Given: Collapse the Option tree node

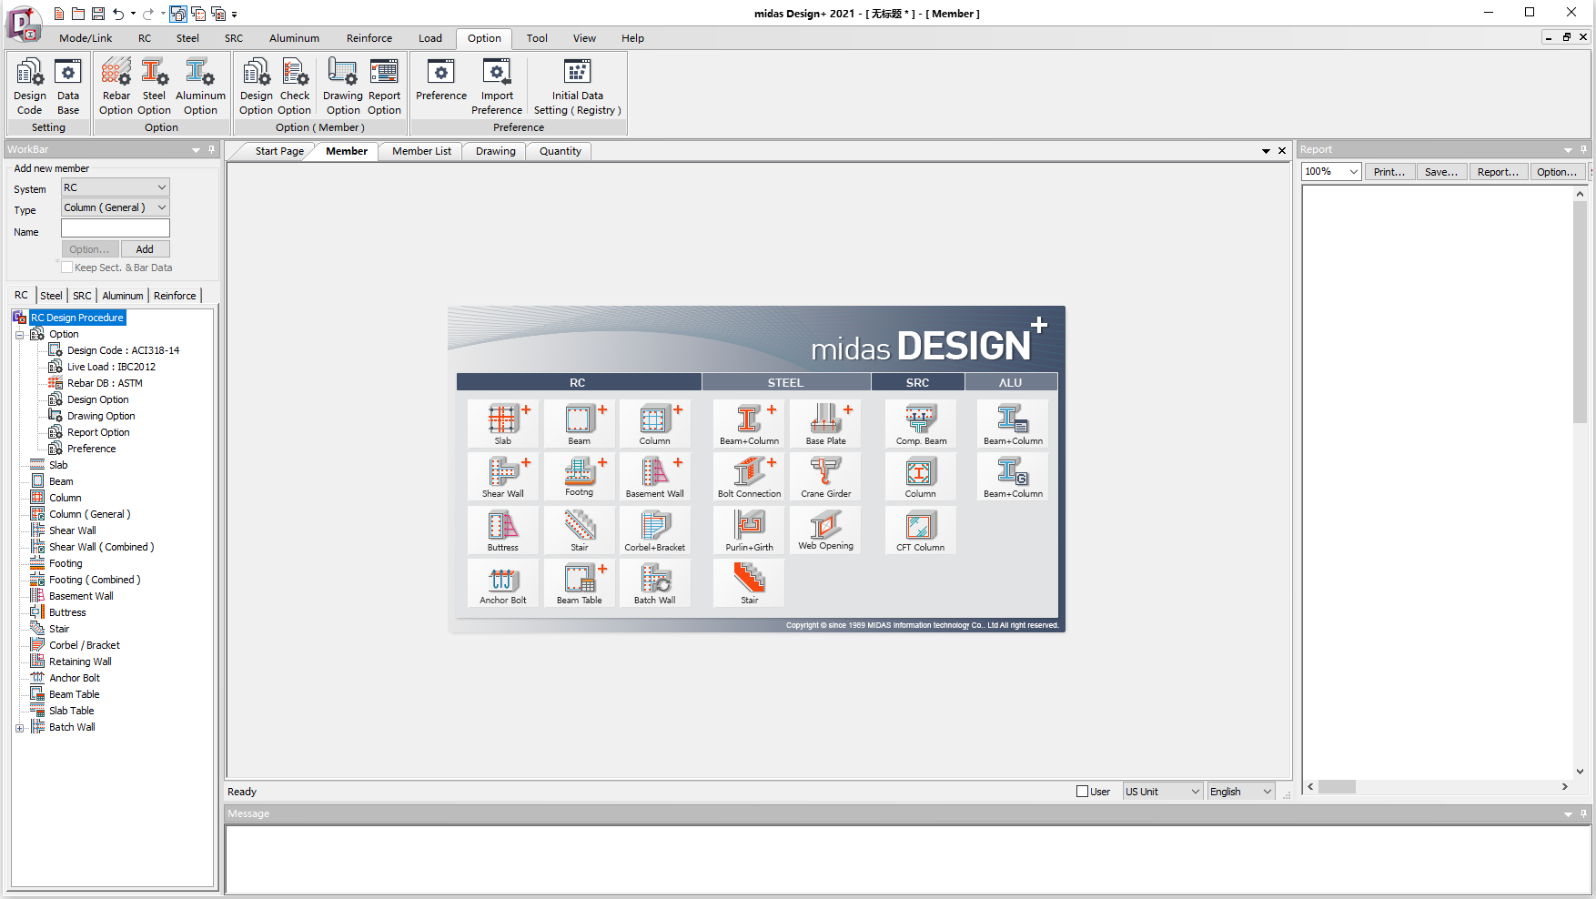Looking at the screenshot, I should [19, 335].
